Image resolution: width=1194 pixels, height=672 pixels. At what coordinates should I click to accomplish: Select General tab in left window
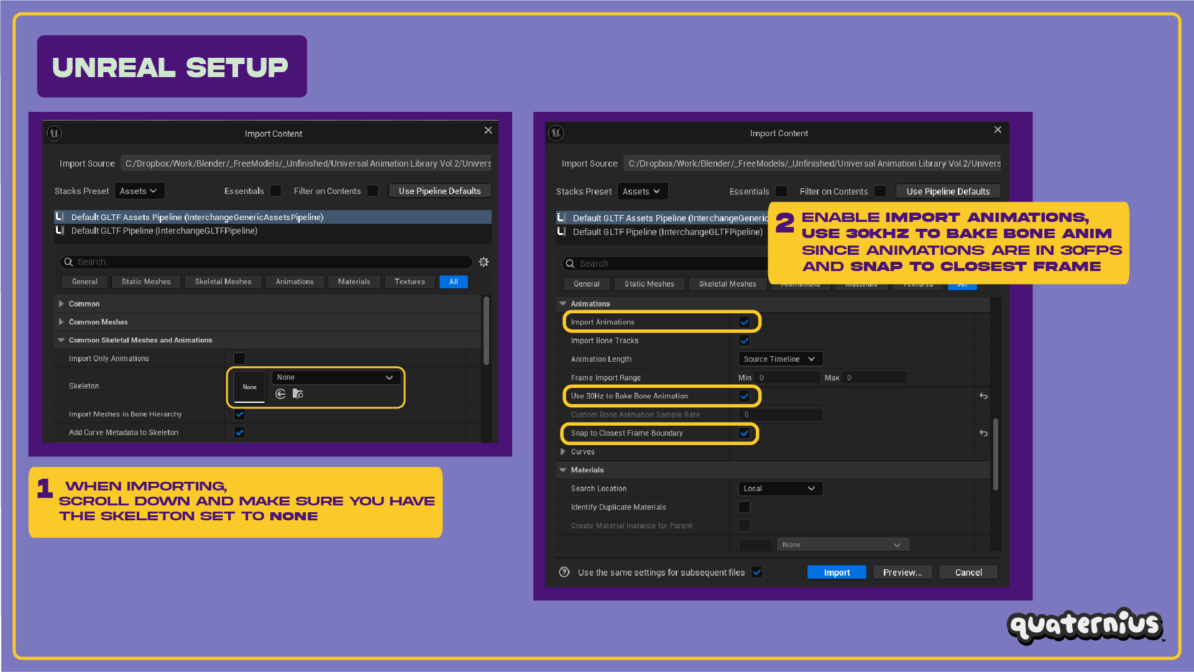click(x=85, y=282)
